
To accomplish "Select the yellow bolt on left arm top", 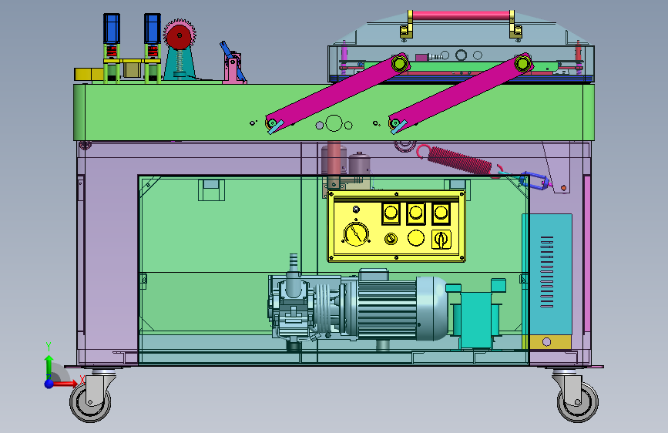I will point(400,63).
